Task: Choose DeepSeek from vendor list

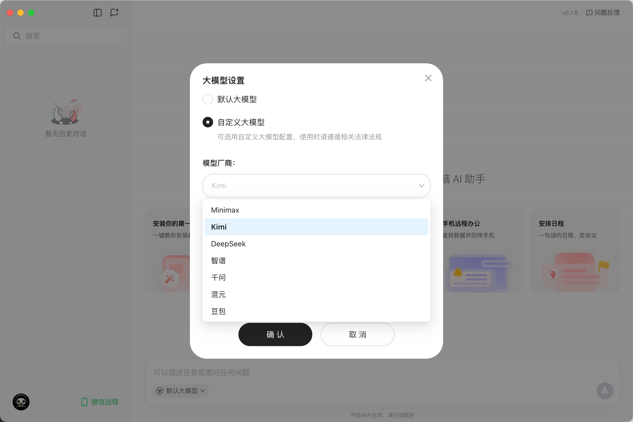Action: pyautogui.click(x=228, y=244)
